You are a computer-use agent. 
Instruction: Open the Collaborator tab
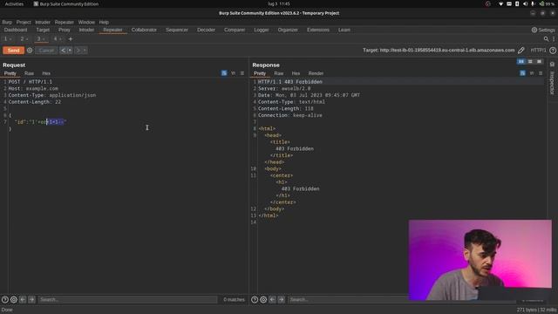(x=144, y=30)
